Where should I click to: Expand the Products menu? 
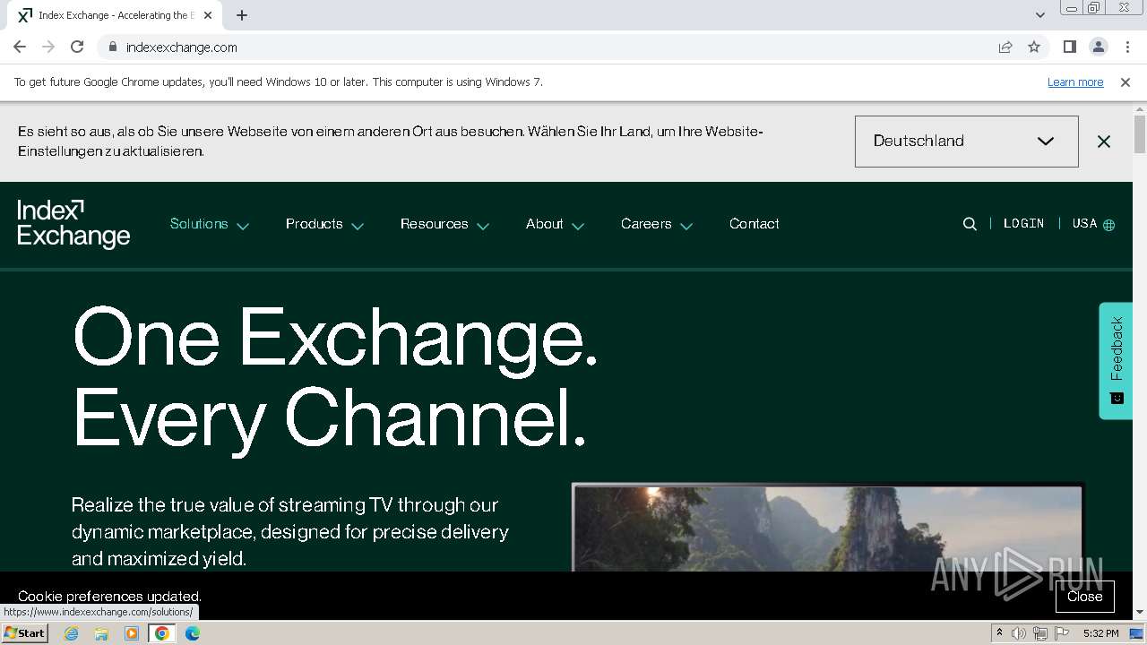[x=324, y=224]
